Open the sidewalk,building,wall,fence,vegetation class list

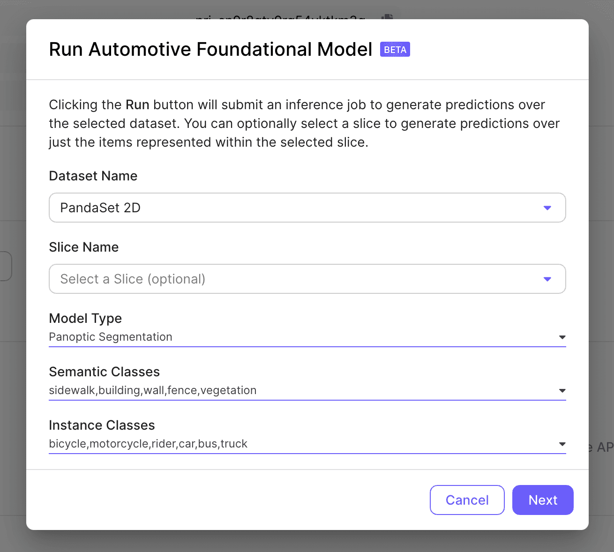click(x=300, y=390)
